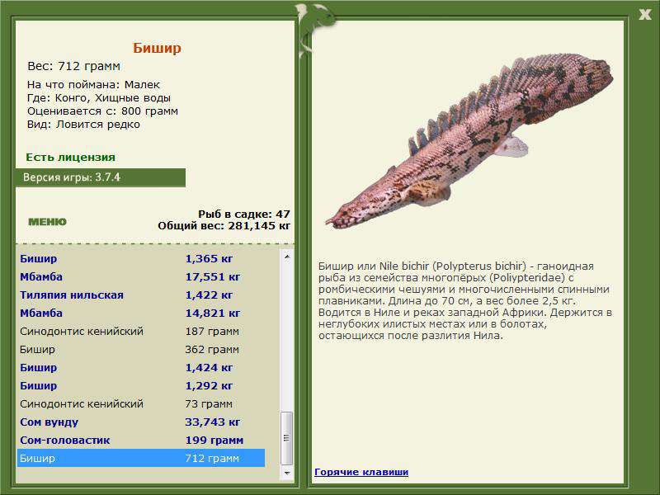Open the МЕНЮ button
This screenshot has height=495, width=660.
[47, 222]
